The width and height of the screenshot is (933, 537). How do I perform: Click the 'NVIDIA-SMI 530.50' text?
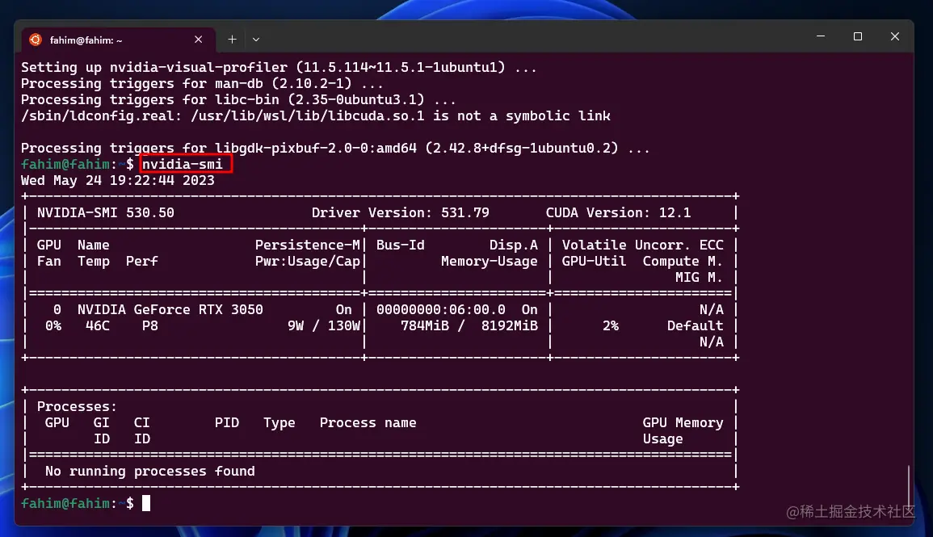[x=105, y=212]
